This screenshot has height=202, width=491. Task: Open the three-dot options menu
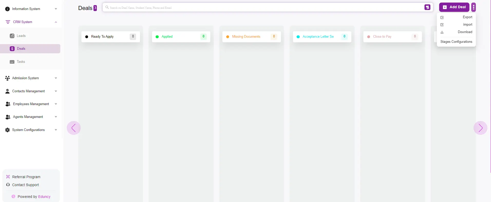(x=474, y=7)
